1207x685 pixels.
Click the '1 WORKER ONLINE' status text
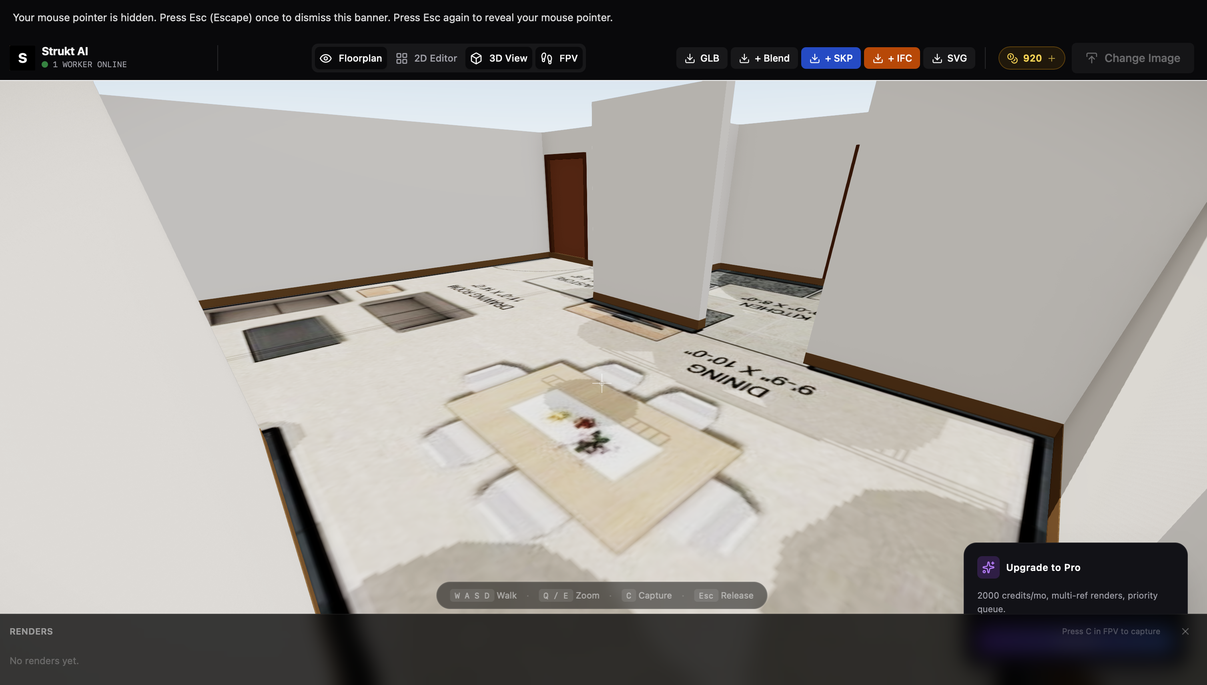click(89, 64)
